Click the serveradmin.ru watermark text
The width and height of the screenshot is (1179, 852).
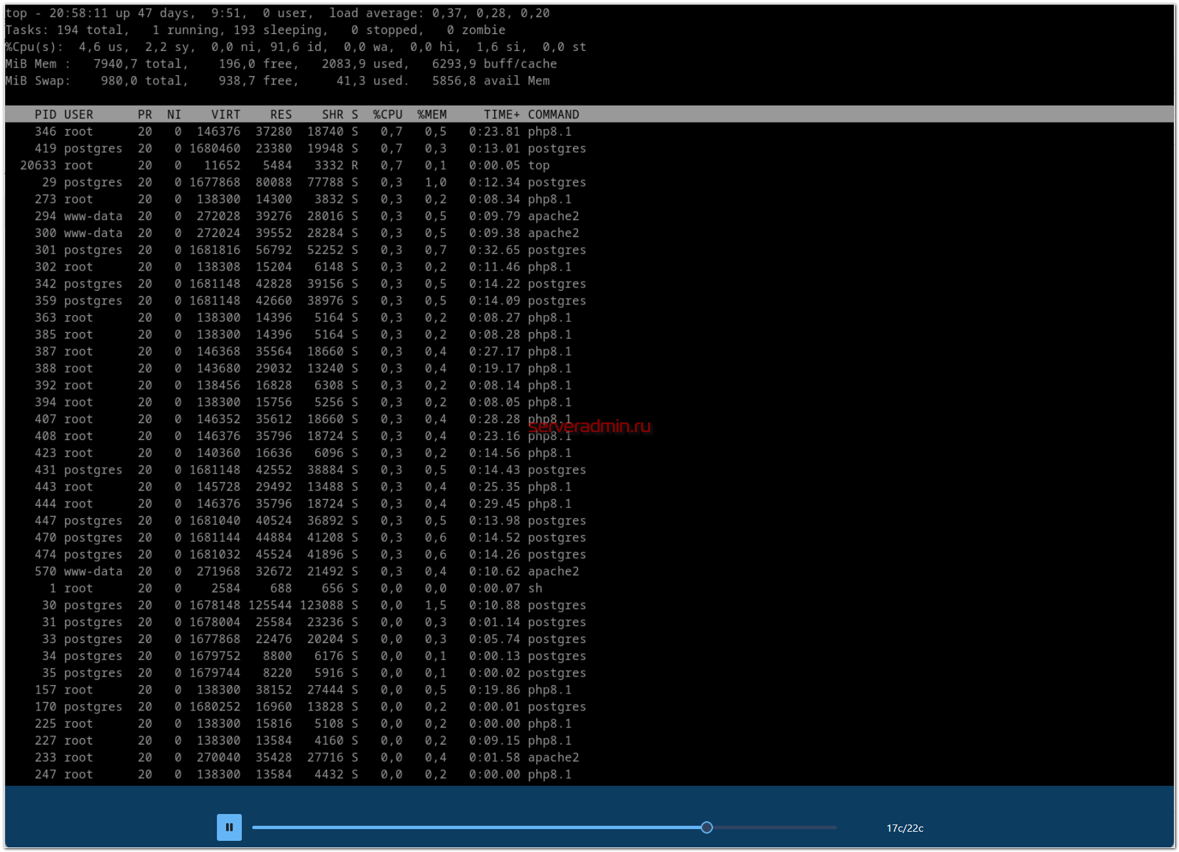click(x=589, y=426)
